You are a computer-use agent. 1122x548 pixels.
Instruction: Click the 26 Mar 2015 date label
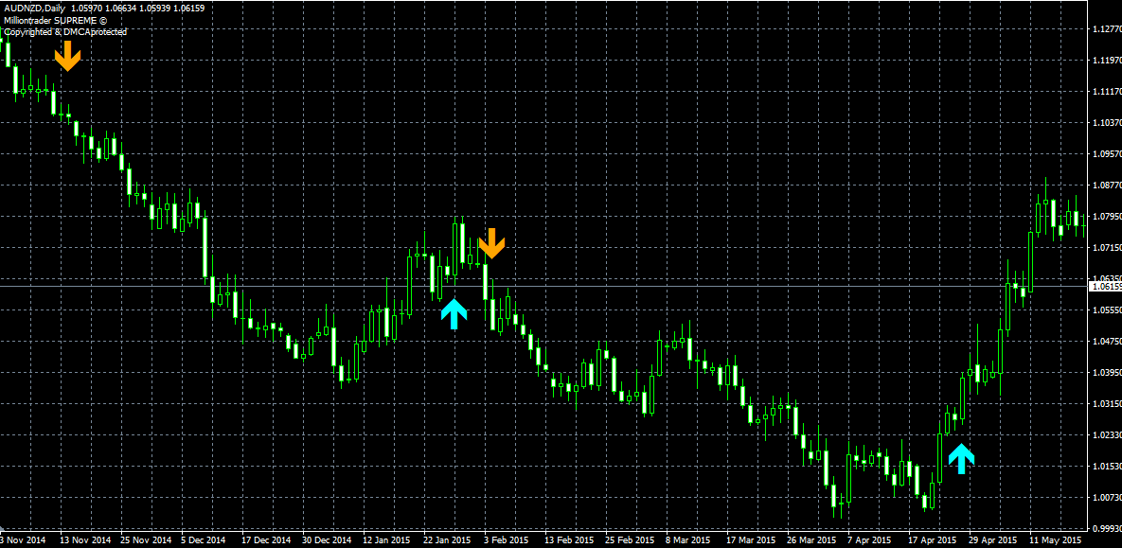pos(811,540)
